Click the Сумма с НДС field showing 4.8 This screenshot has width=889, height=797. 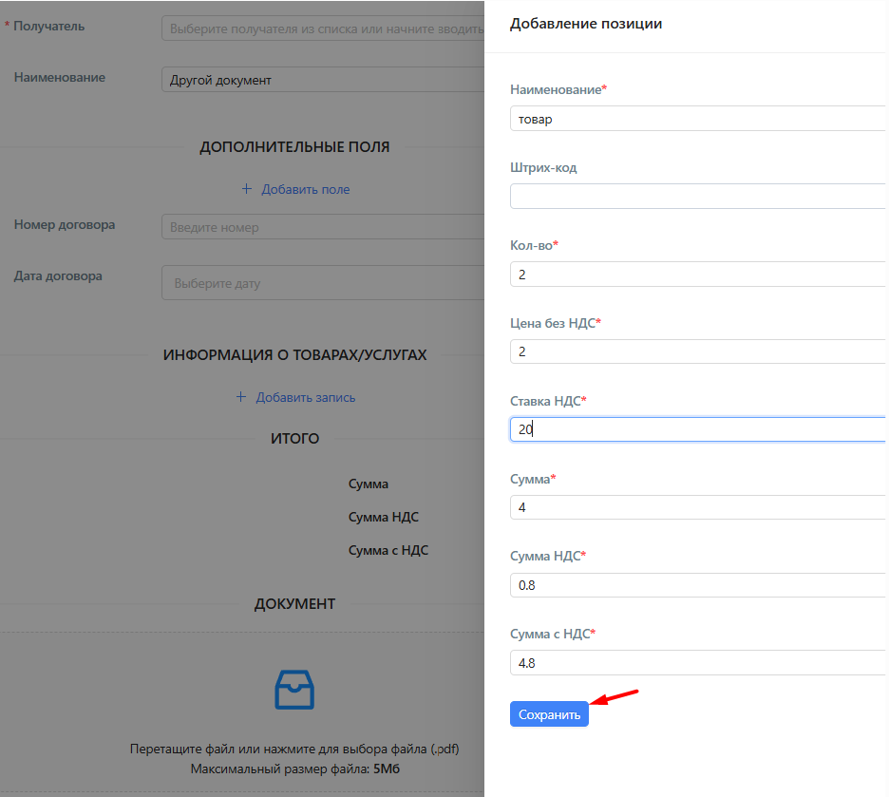(698, 662)
